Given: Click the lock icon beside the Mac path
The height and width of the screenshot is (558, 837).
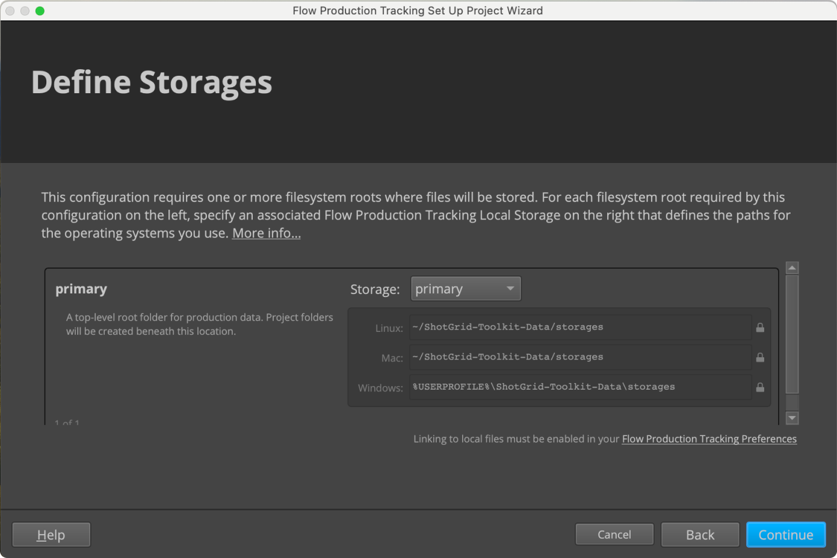Looking at the screenshot, I should click(x=760, y=358).
